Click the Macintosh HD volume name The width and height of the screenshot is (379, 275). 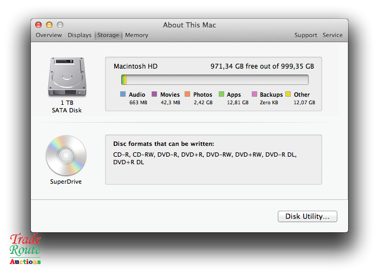[135, 66]
